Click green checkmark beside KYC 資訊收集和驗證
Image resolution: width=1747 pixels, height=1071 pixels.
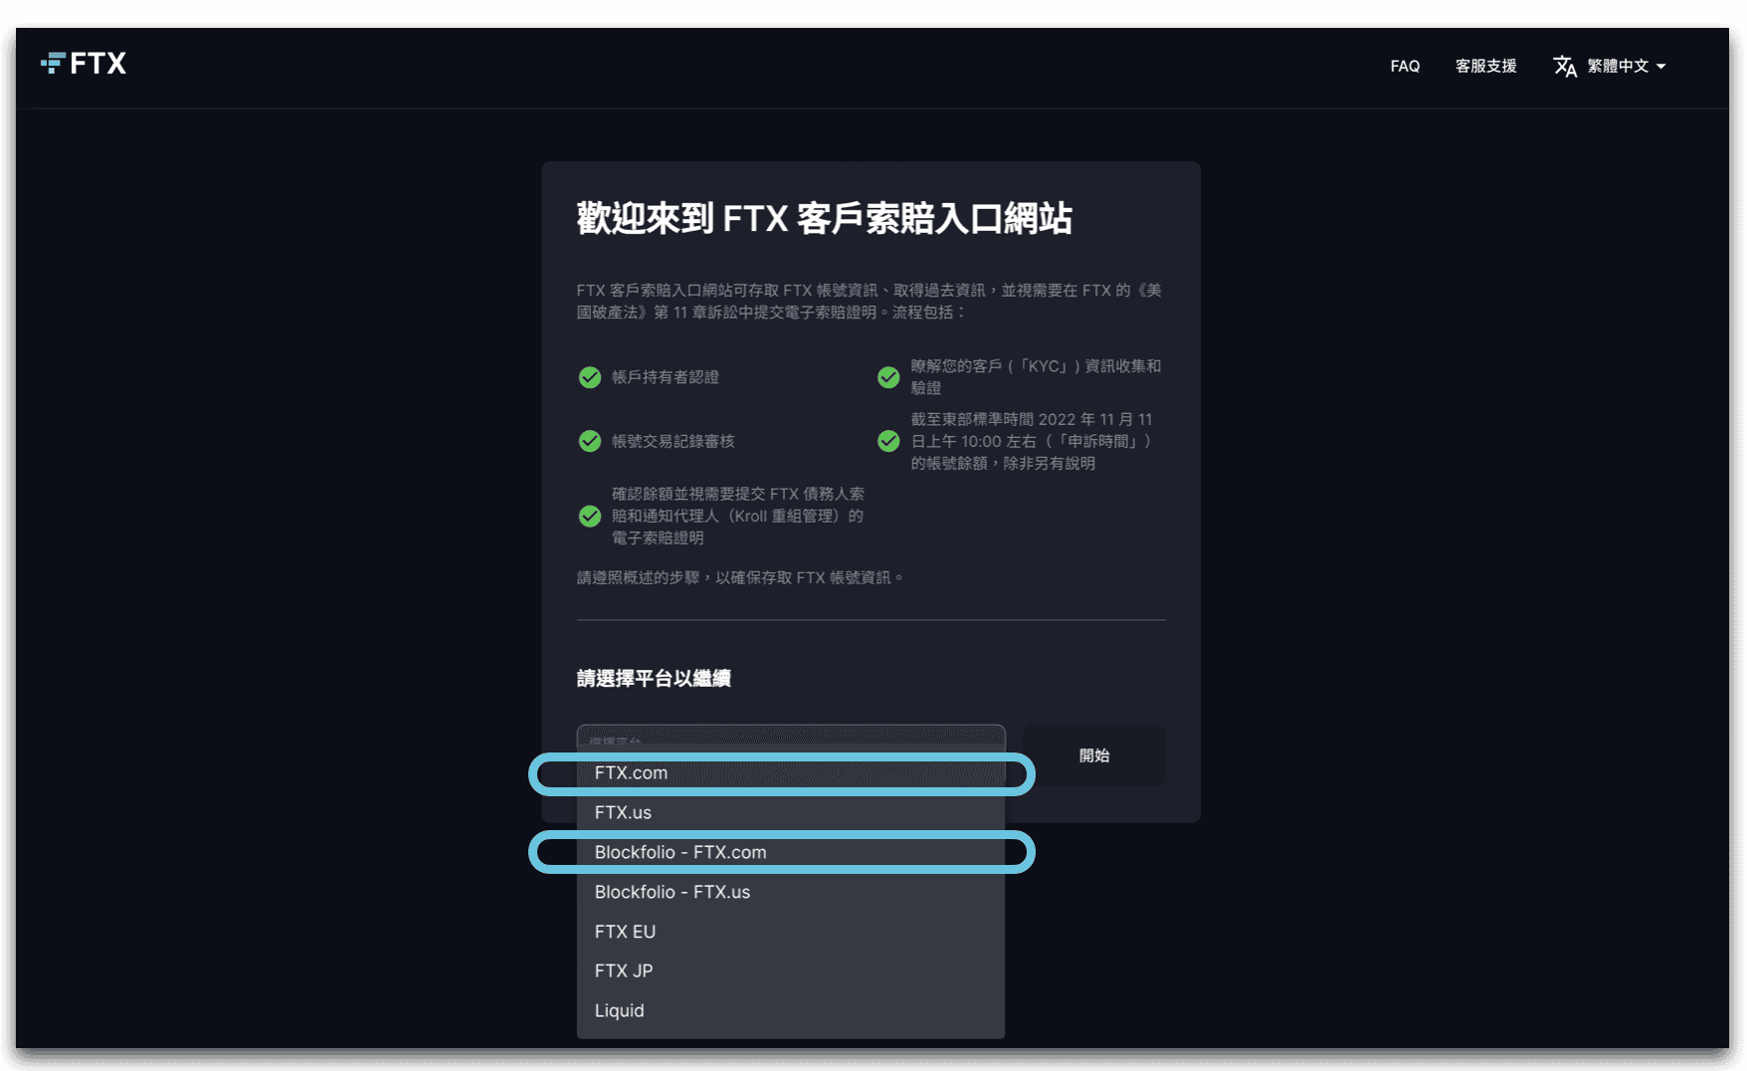[888, 377]
